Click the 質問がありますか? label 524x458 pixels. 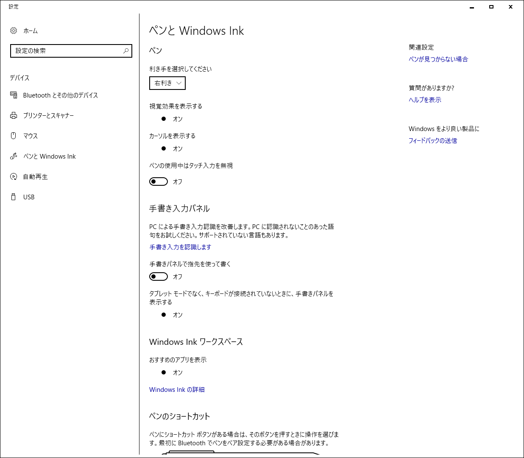click(x=432, y=88)
